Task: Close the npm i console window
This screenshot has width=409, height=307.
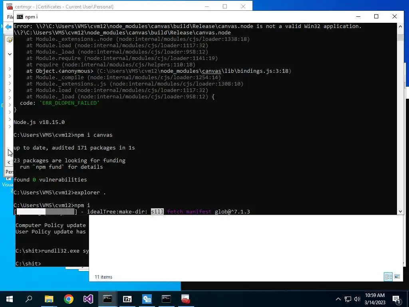Action: (x=394, y=16)
